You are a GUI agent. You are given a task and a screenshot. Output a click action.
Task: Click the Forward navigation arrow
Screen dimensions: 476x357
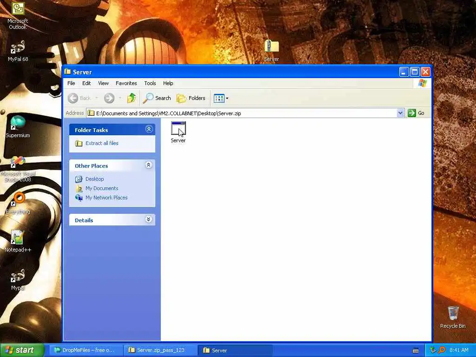click(x=109, y=98)
